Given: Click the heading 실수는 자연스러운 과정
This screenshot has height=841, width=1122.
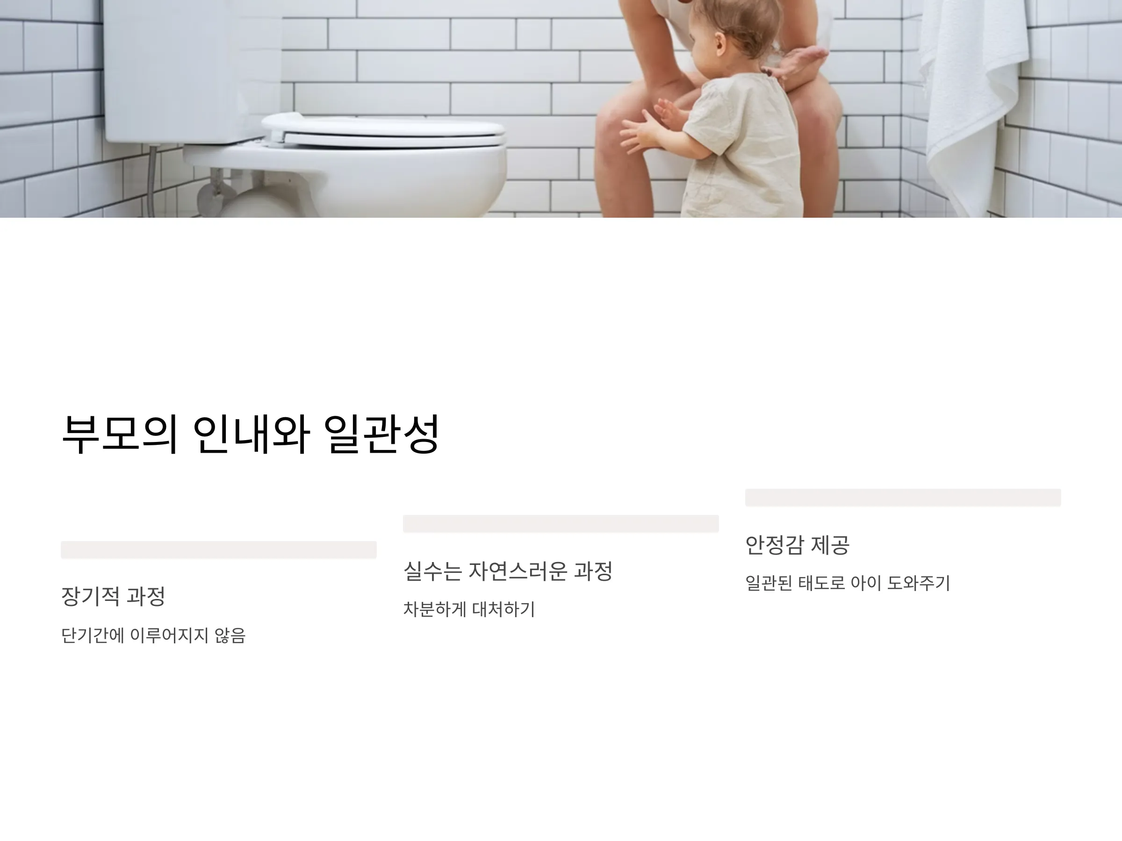Looking at the screenshot, I should (x=508, y=571).
